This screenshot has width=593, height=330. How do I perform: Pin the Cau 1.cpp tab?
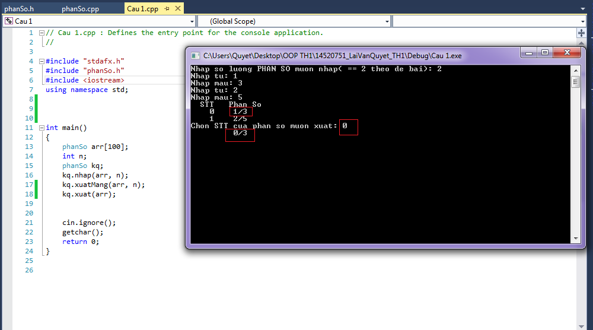pos(167,9)
